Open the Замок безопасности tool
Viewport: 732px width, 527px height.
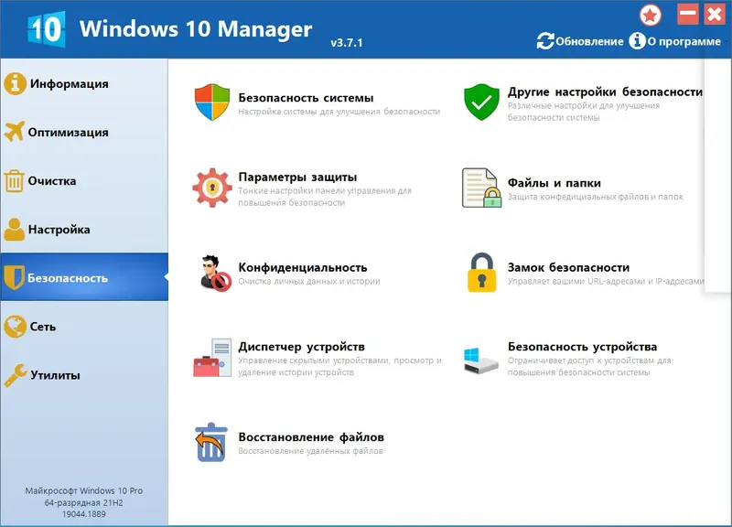[568, 267]
